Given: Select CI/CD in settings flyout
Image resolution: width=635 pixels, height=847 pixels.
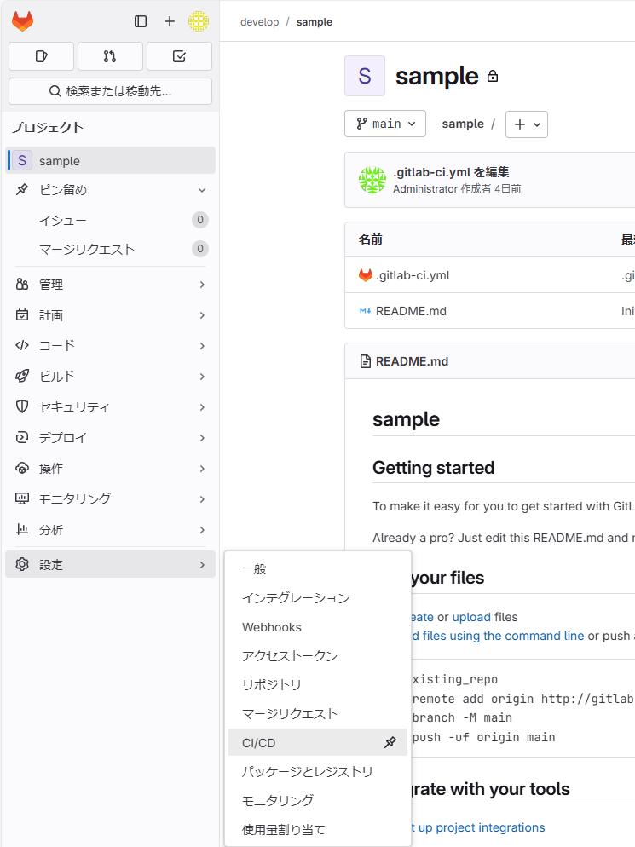Looking at the screenshot, I should tap(318, 742).
